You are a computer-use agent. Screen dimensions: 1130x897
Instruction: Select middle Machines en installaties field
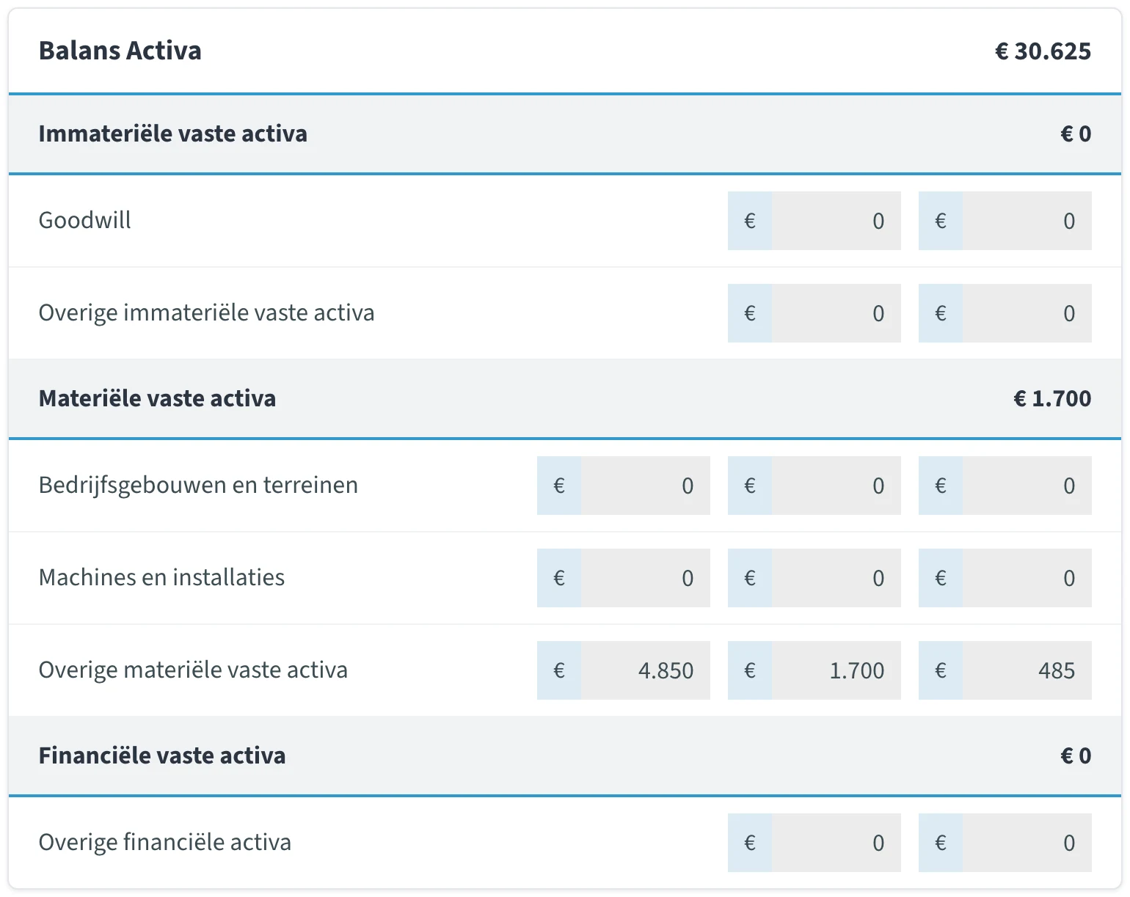pyautogui.click(x=836, y=578)
